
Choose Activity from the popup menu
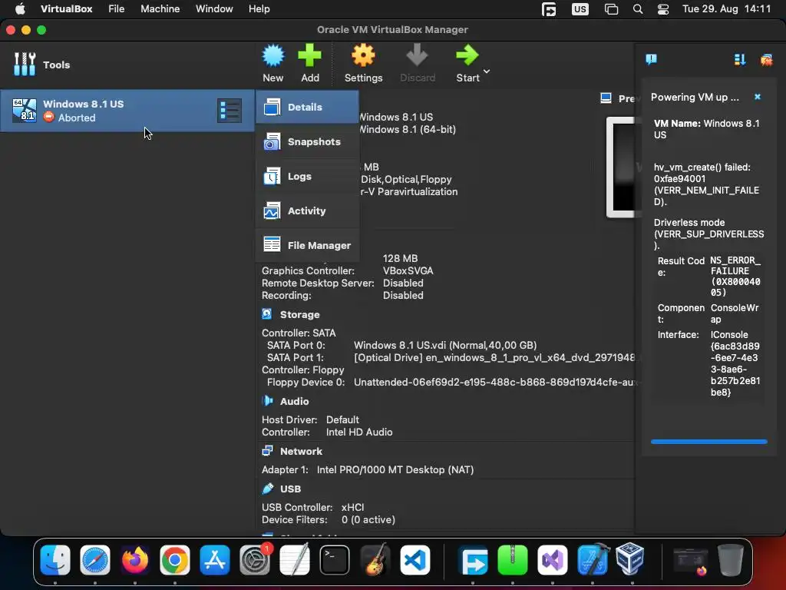click(x=307, y=210)
